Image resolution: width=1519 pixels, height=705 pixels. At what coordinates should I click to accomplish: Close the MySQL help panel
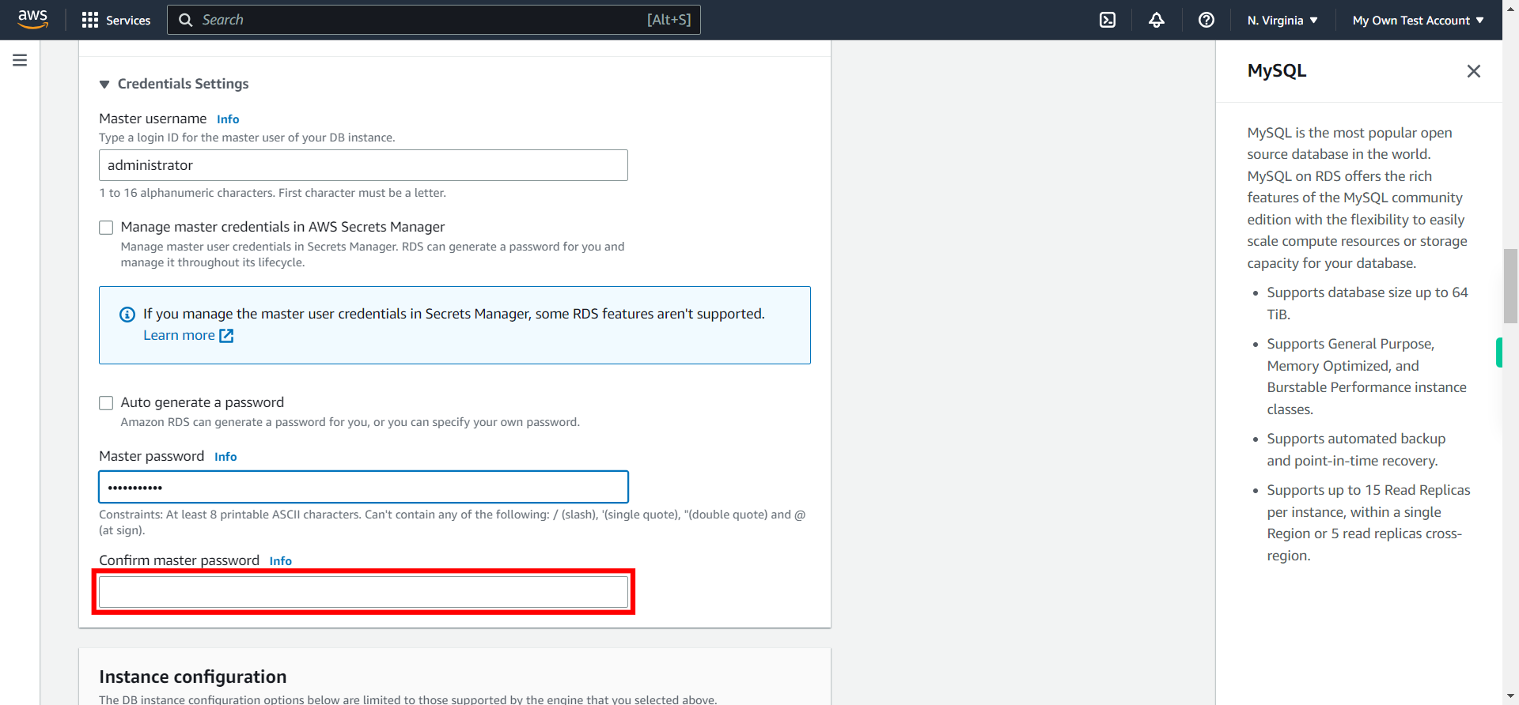coord(1473,71)
